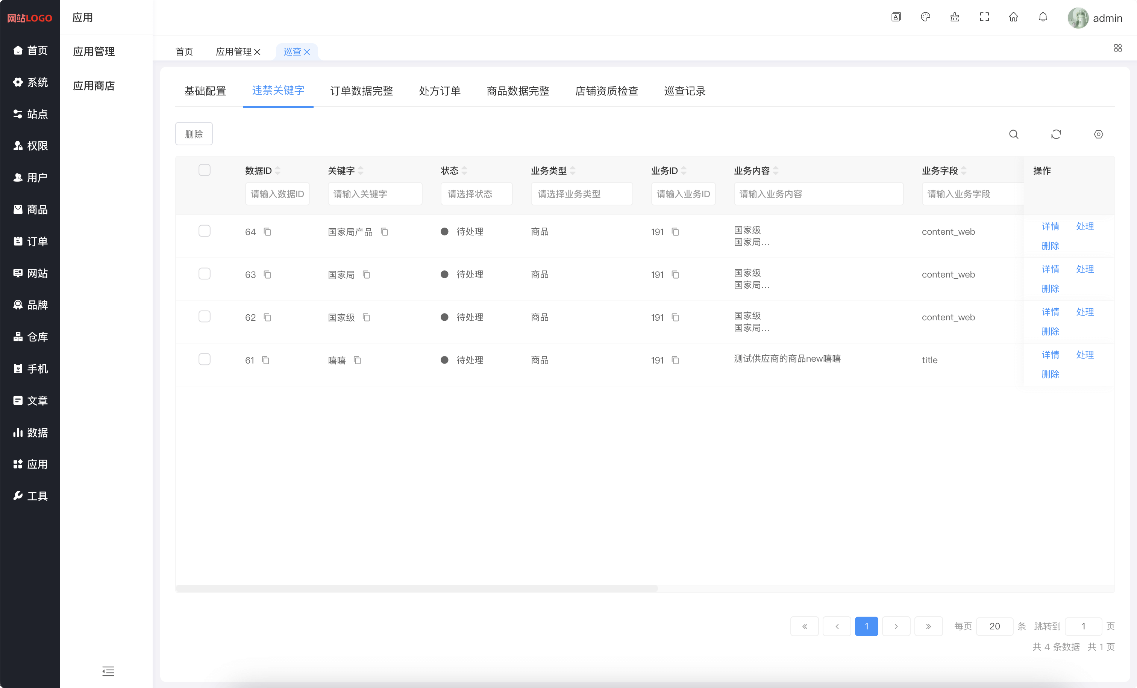The width and height of the screenshot is (1137, 688).
Task: Copy the keyword 国家局产品 using its copy icon
Action: click(x=384, y=232)
